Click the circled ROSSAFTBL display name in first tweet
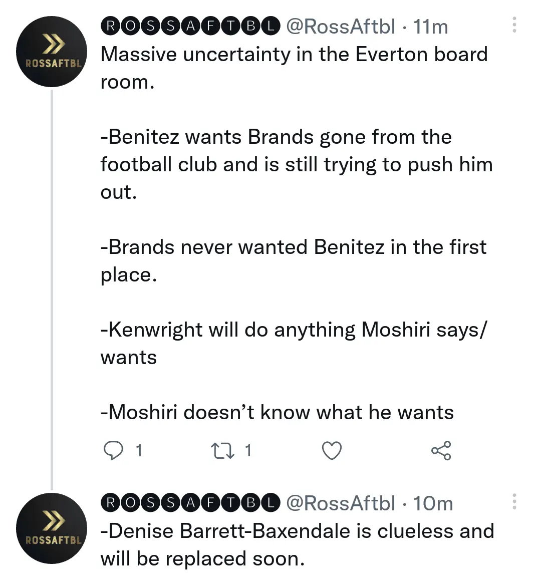541x588 pixels. pos(190,27)
